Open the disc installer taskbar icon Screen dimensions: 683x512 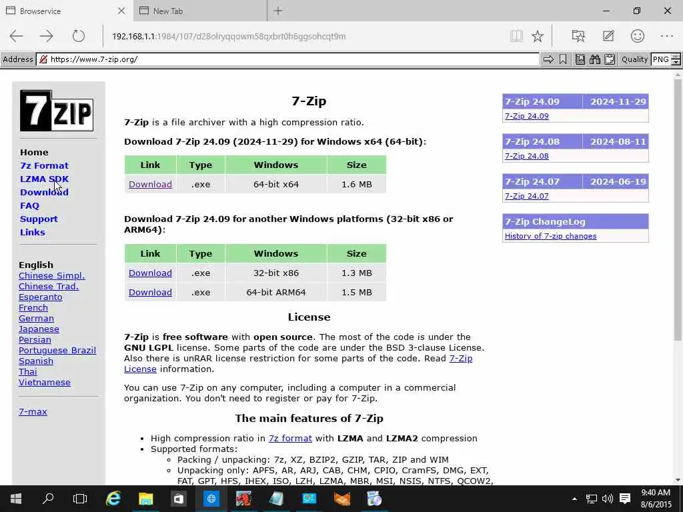click(x=374, y=499)
